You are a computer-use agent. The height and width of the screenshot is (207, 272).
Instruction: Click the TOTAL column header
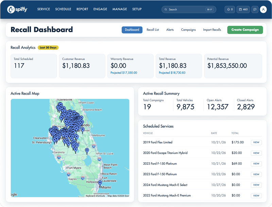[235, 133]
